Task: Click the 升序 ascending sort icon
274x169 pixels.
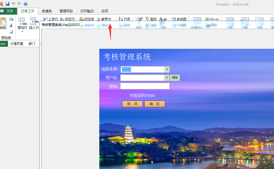Action: 120,19
